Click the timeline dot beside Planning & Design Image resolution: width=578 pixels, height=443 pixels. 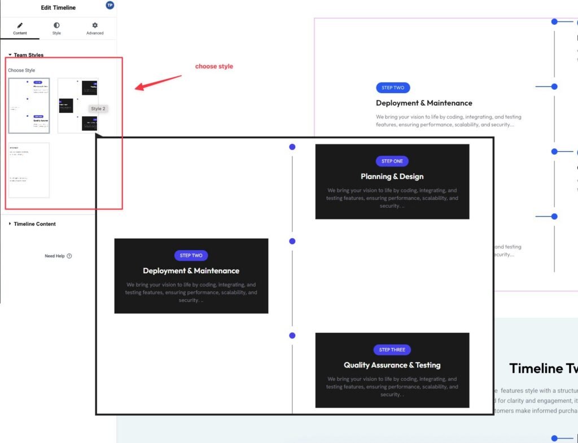tap(292, 147)
